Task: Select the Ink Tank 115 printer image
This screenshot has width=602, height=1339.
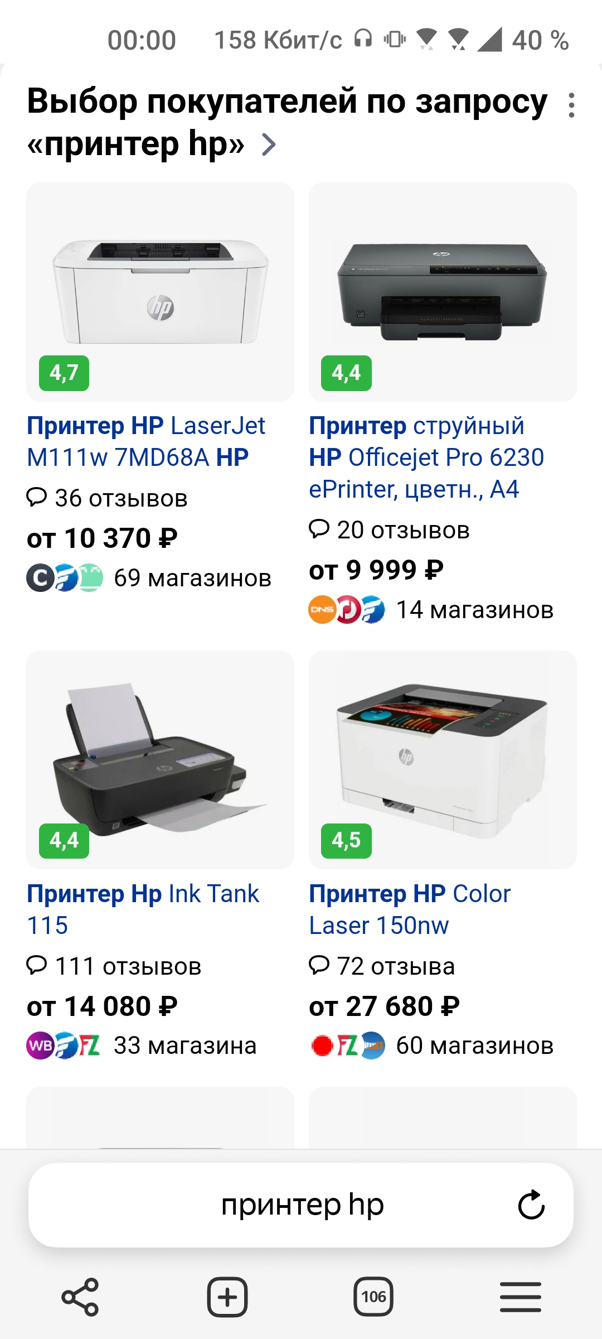Action: pos(160,760)
